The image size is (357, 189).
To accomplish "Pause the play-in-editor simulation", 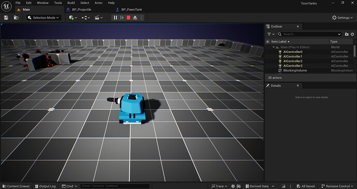I will tap(115, 18).
